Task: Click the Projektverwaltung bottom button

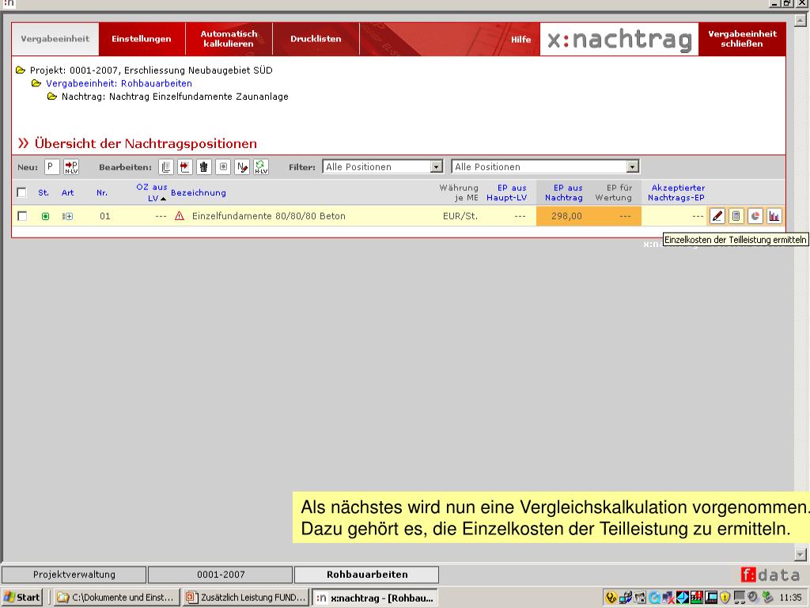Action: pyautogui.click(x=74, y=575)
